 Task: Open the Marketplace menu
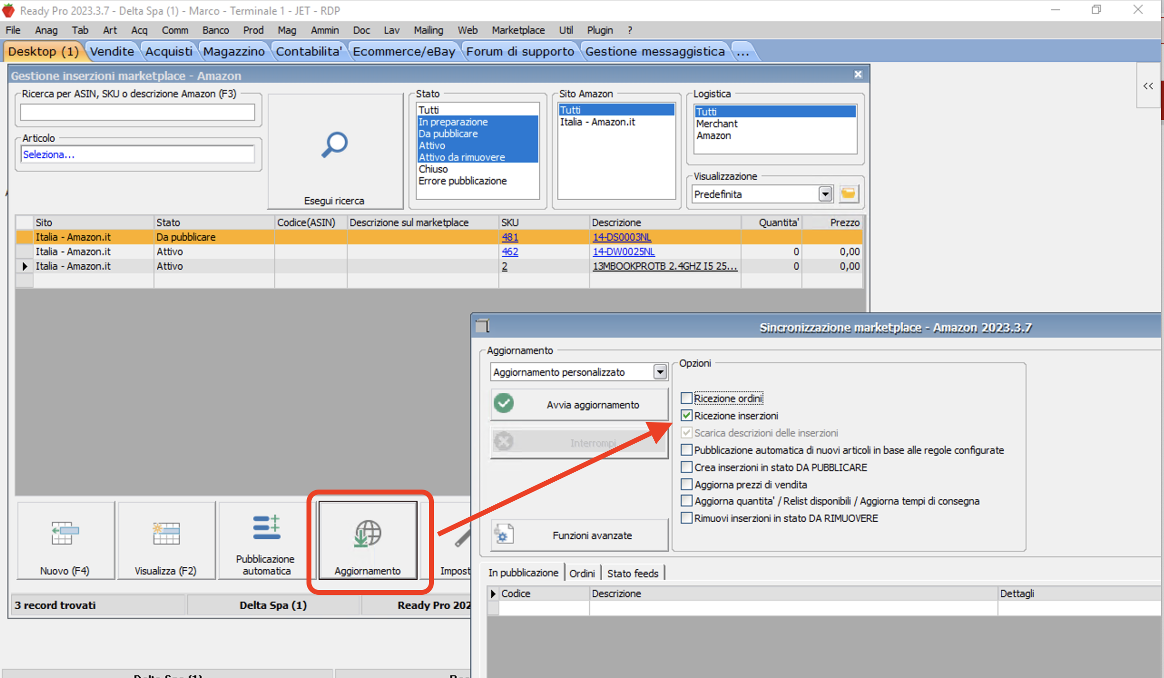[x=518, y=30]
